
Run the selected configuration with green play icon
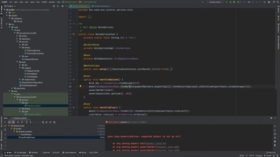(227, 2)
